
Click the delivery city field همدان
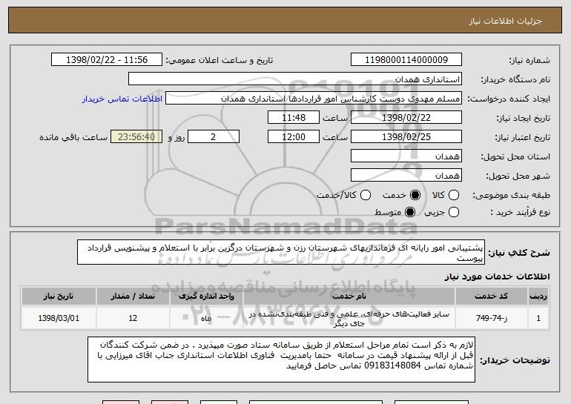pyautogui.click(x=406, y=176)
